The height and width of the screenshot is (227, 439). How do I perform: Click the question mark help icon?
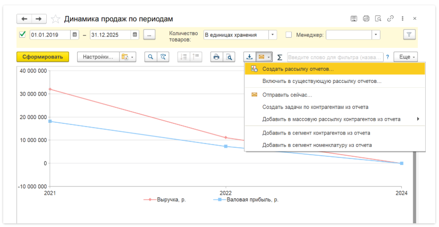click(387, 57)
